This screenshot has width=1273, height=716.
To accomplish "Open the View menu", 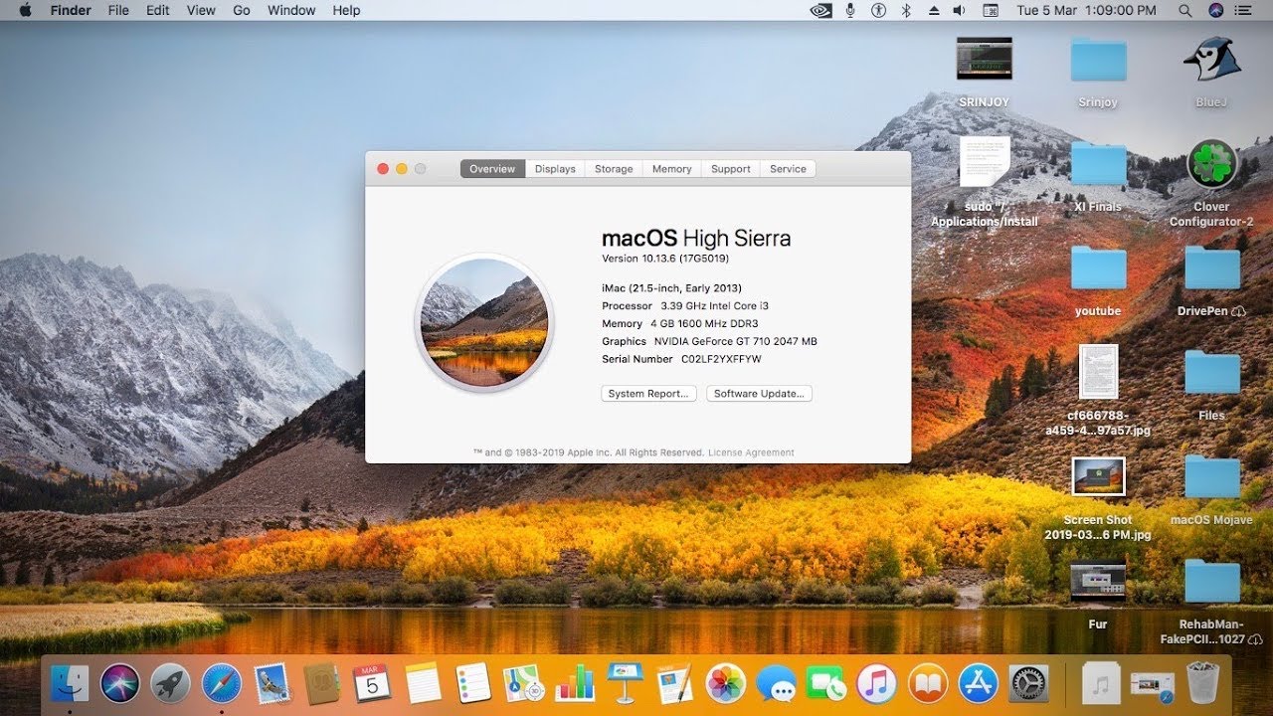I will (201, 10).
